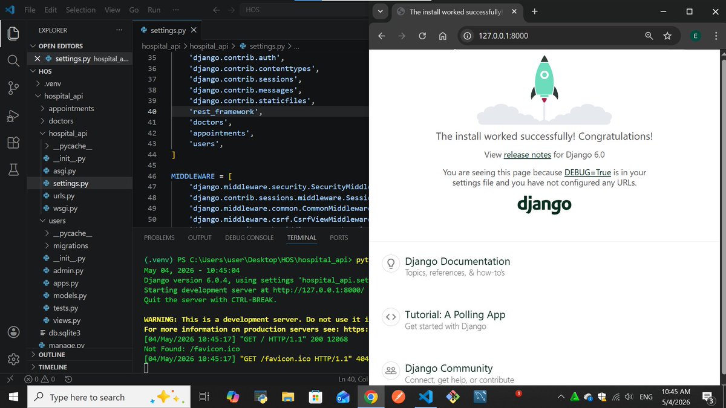Open the notification center icon
The image size is (726, 408).
[x=708, y=397]
